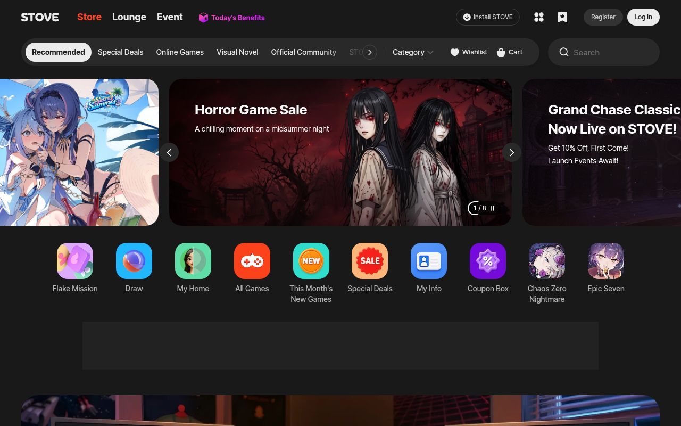
Task: Switch to the Online Games tab
Action: 180,52
